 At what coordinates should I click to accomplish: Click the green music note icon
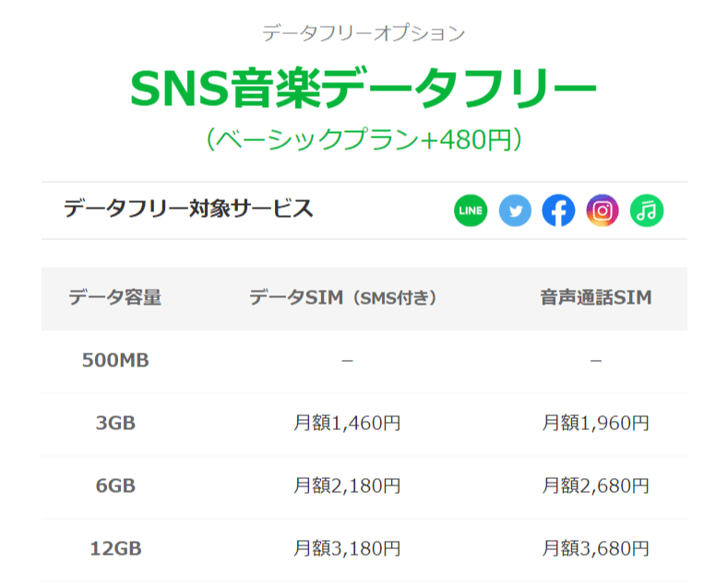647,210
